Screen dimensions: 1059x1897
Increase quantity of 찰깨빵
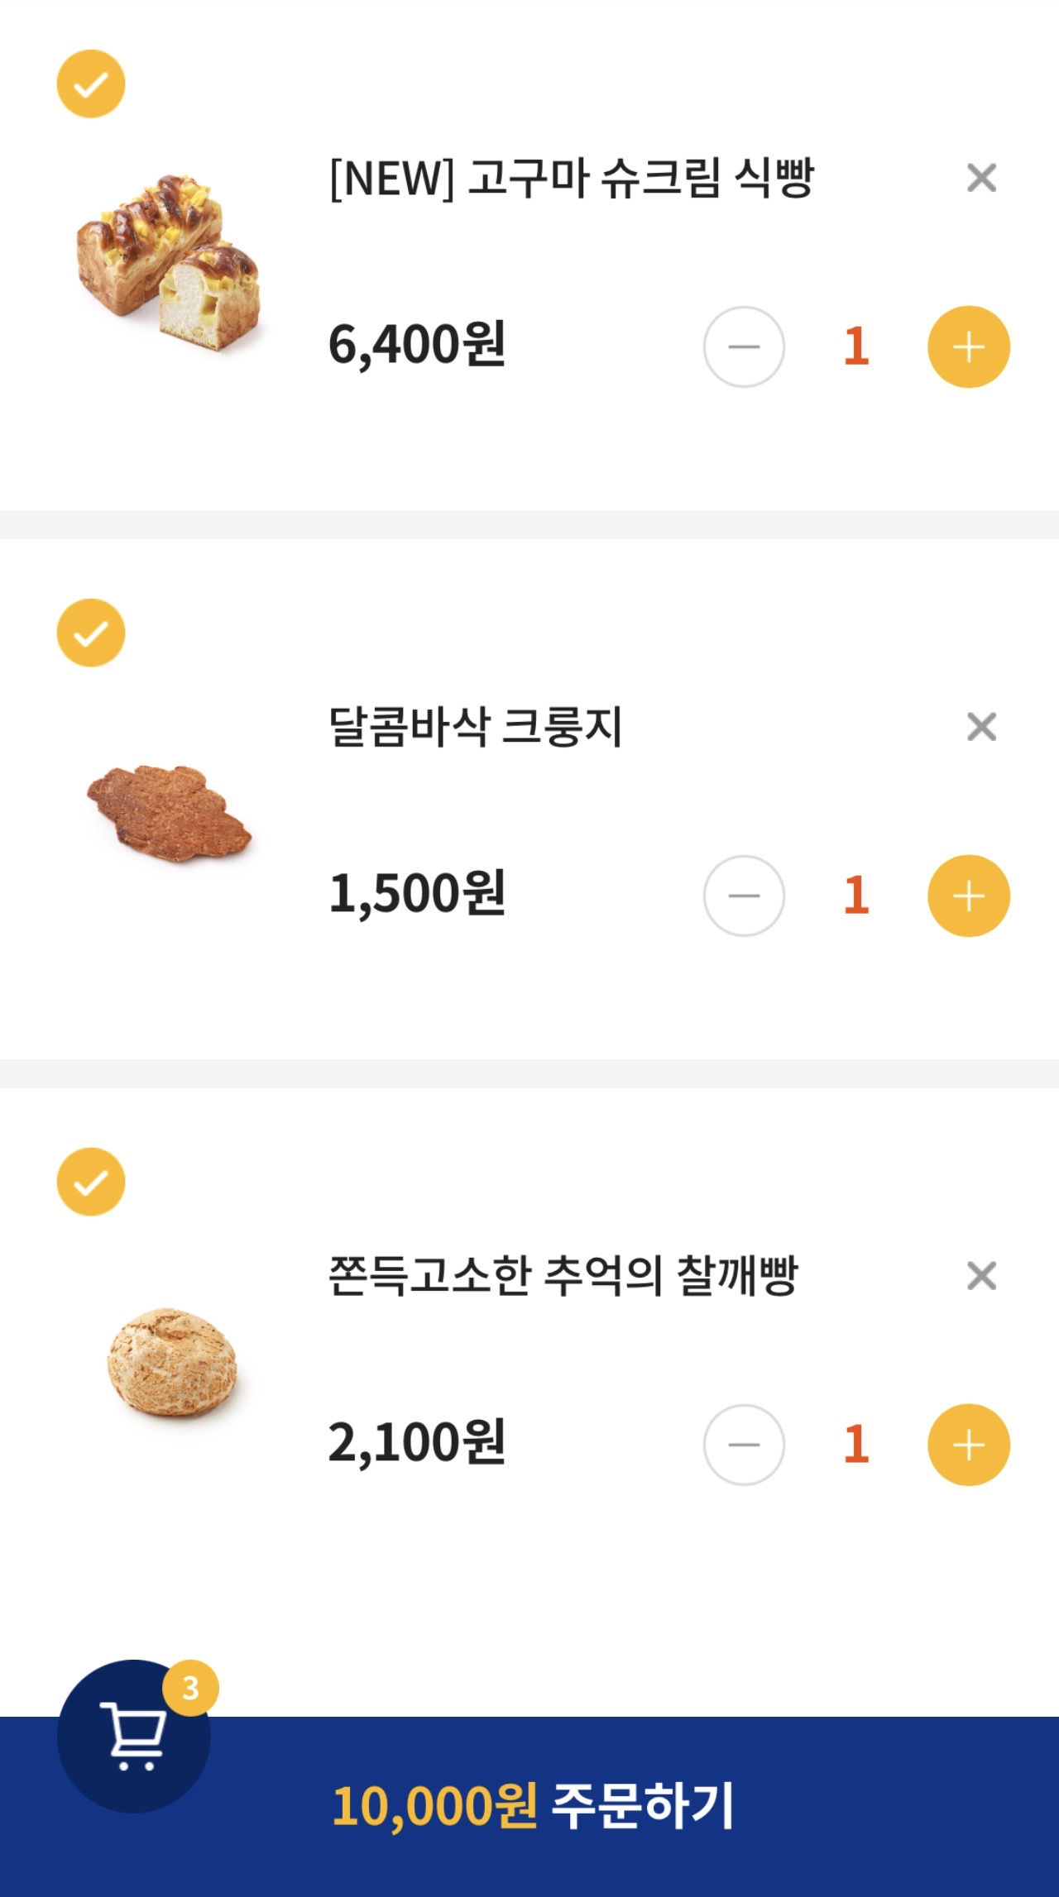pyautogui.click(x=968, y=1445)
